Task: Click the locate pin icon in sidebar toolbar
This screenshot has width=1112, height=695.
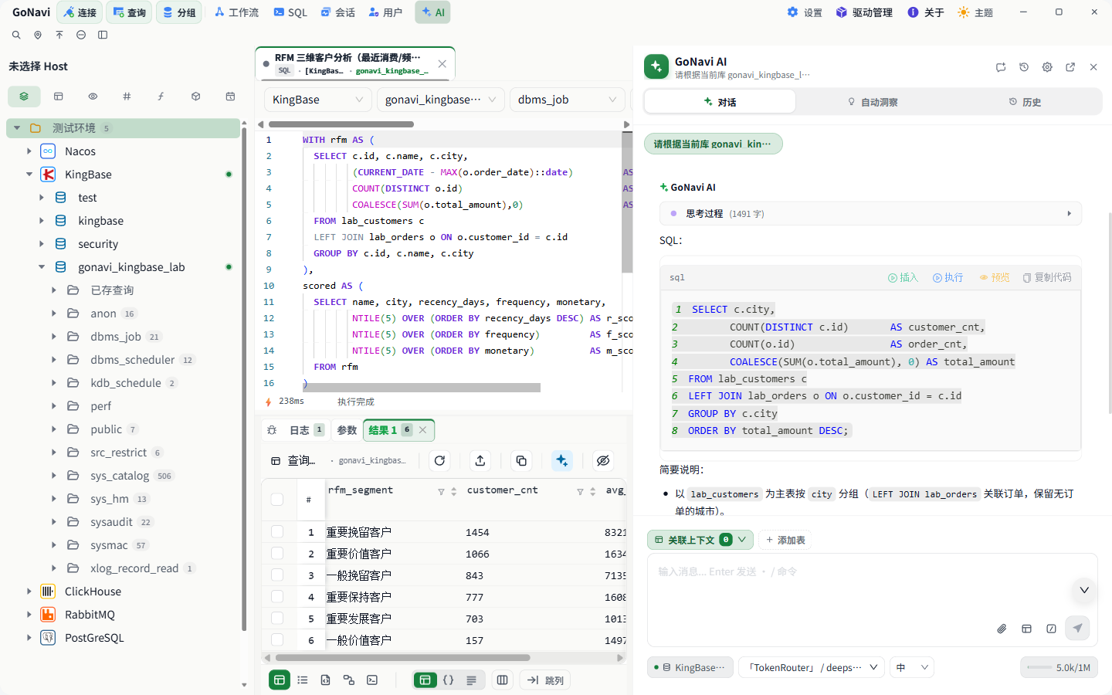Action: [38, 35]
